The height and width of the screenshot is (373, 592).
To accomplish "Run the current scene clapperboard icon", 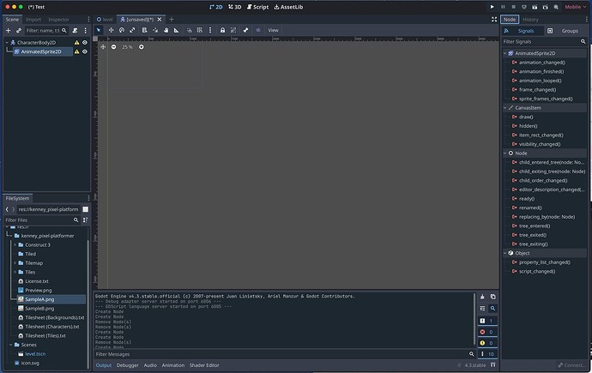I will (x=535, y=7).
